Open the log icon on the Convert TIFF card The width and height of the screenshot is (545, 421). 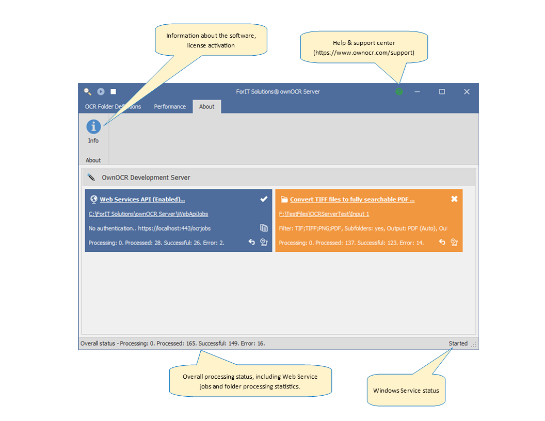(454, 242)
